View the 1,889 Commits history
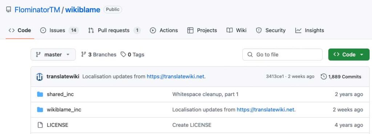This screenshot has height=134, width=372. (341, 77)
